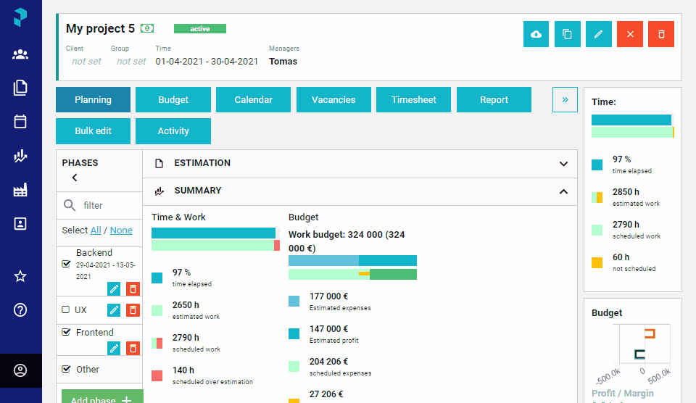The width and height of the screenshot is (696, 403).
Task: Click the Select All link
Action: (96, 230)
